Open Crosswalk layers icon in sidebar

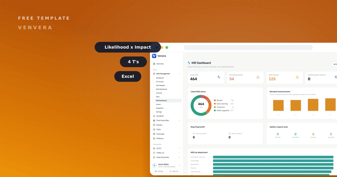(154, 134)
